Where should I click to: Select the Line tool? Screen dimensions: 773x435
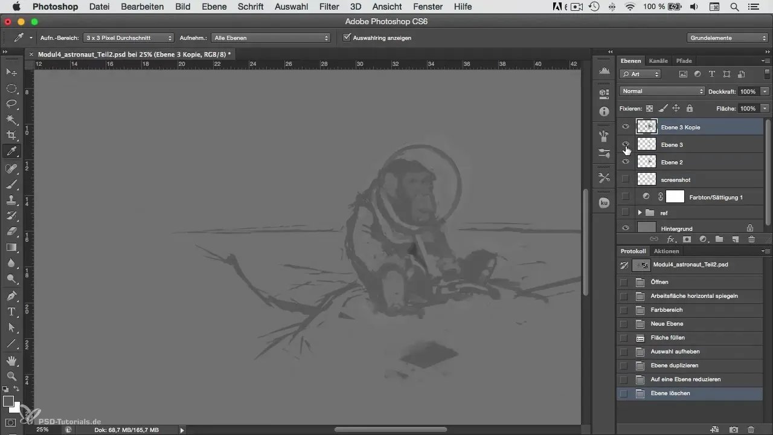coord(11,343)
